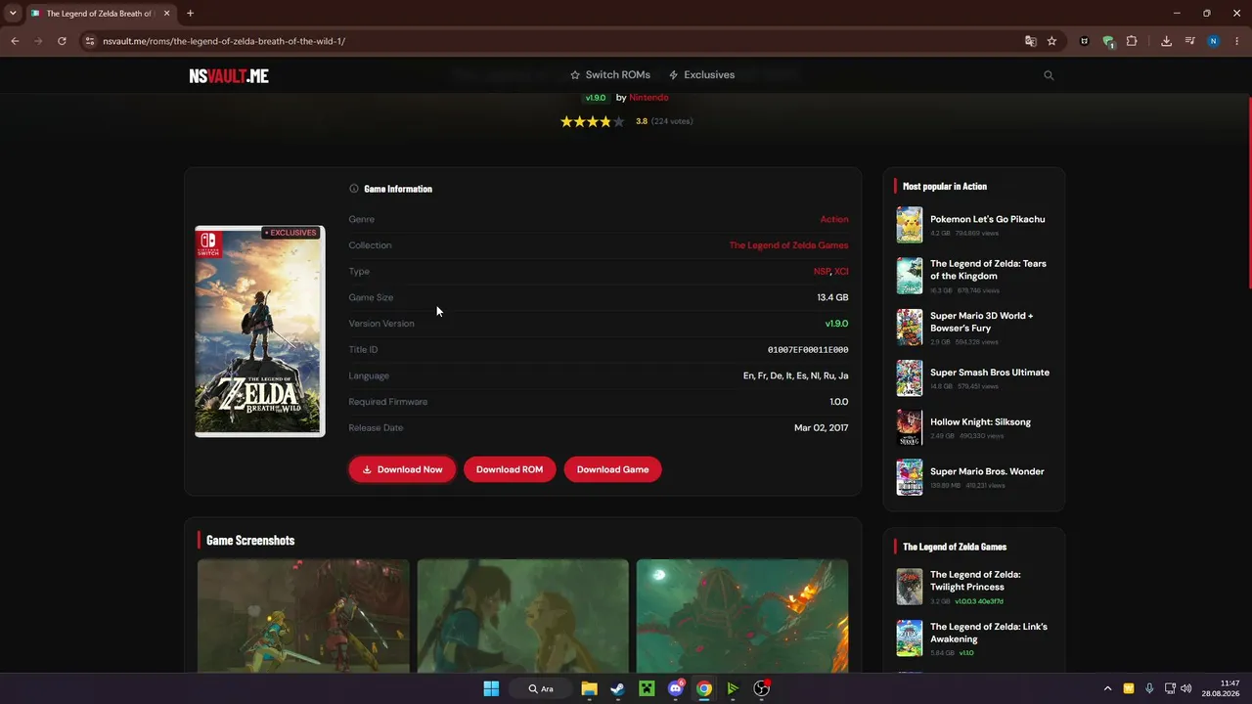
Task: Open the middle blurry game screenshot
Action: pos(523,616)
